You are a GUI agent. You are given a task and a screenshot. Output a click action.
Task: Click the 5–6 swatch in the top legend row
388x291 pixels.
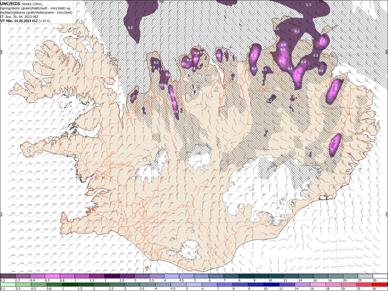pyautogui.click(x=201, y=276)
